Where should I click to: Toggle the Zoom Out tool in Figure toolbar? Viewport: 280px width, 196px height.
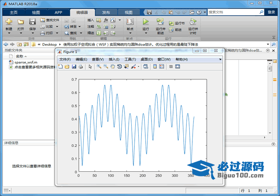[106, 67]
